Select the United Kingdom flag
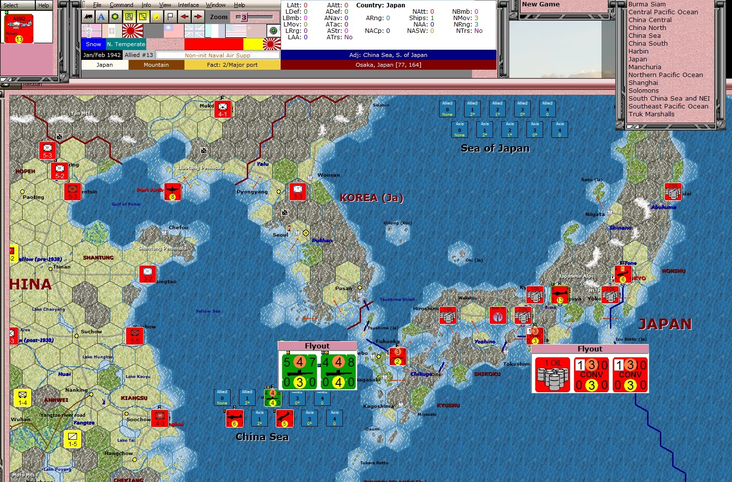 click(x=194, y=31)
